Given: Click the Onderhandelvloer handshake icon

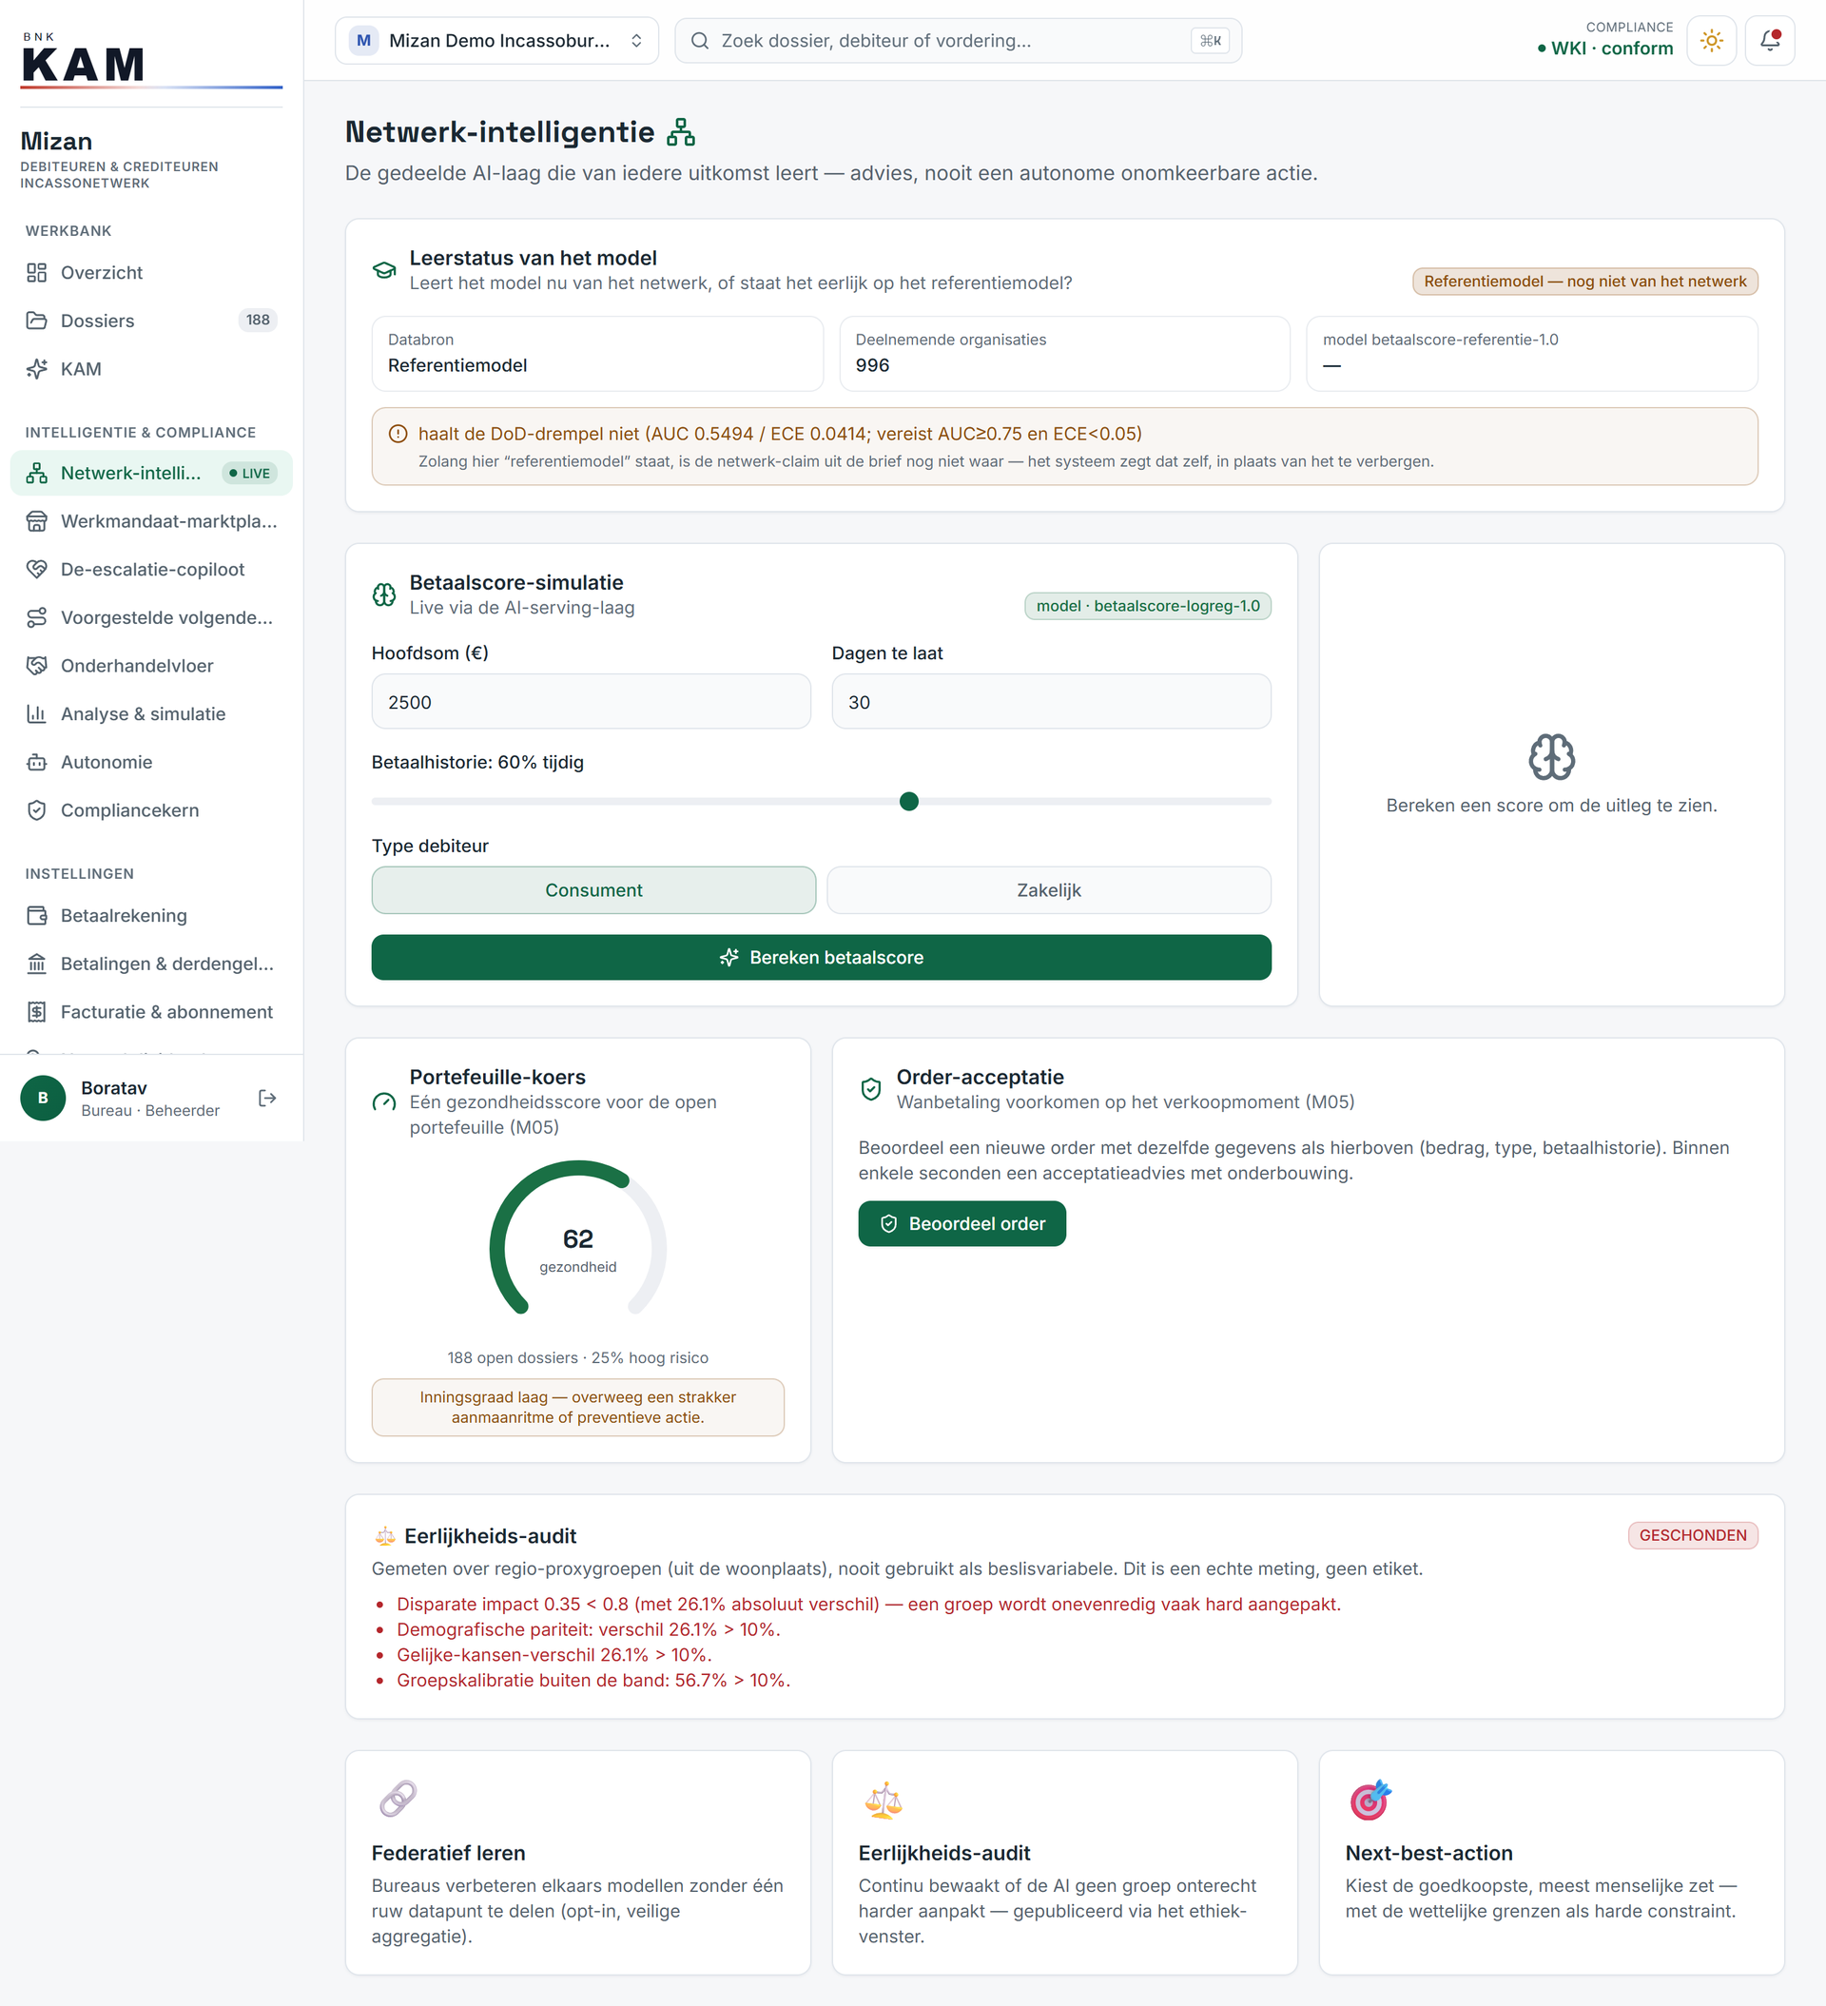Looking at the screenshot, I should (37, 666).
